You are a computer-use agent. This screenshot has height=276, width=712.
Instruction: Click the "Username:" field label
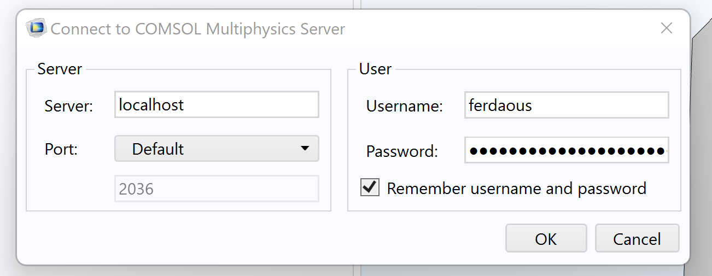(x=404, y=106)
